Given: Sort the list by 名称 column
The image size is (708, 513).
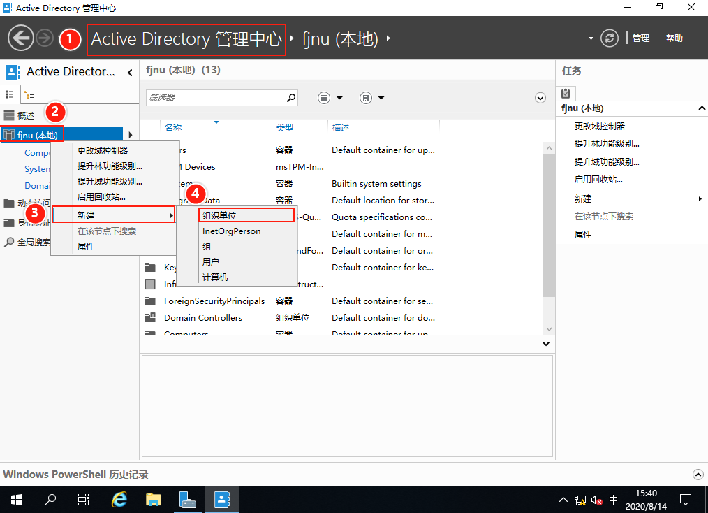Looking at the screenshot, I should [x=173, y=127].
